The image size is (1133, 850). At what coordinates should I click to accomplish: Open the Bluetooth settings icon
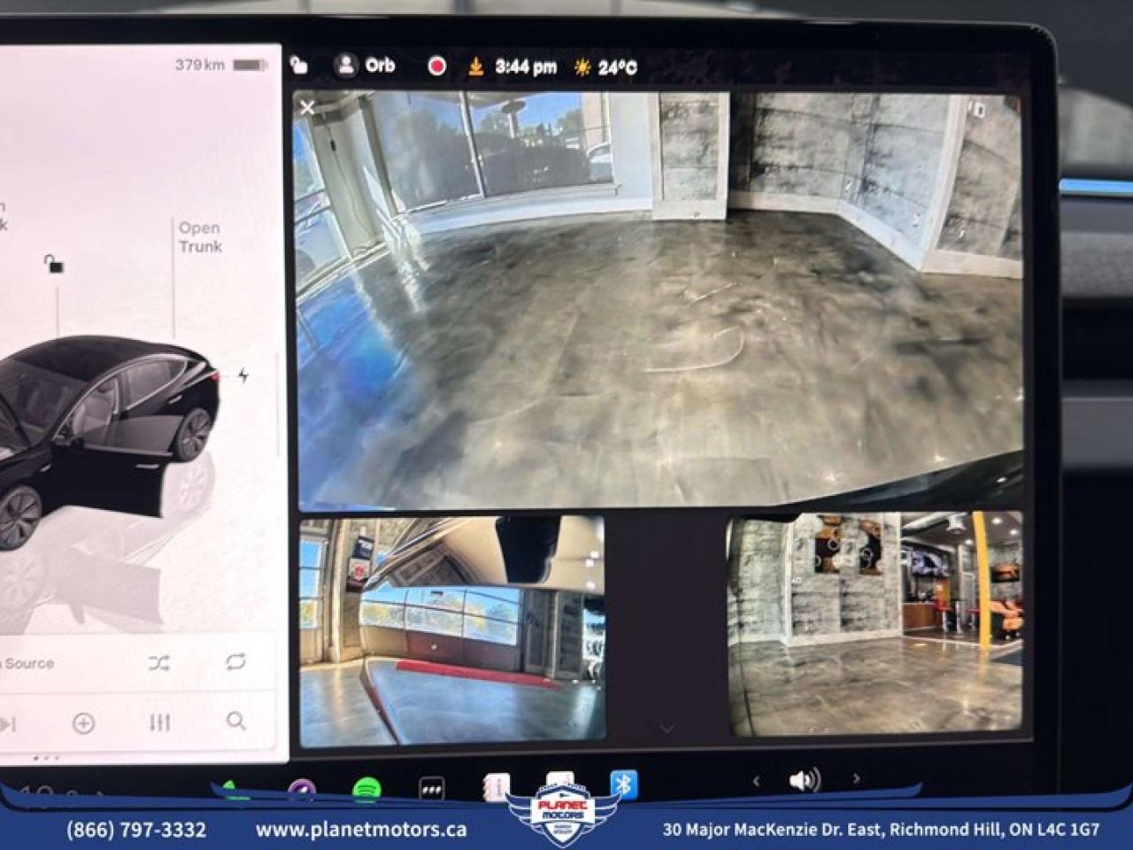coord(623,784)
